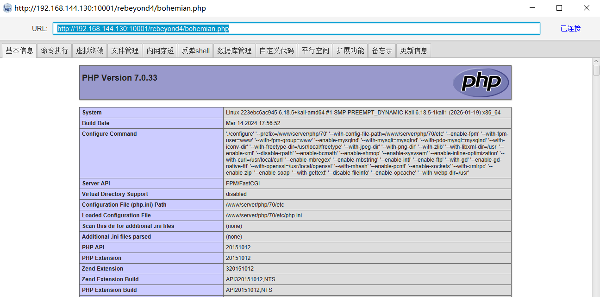
Task: Open the 扩展功能 tab
Action: point(350,51)
